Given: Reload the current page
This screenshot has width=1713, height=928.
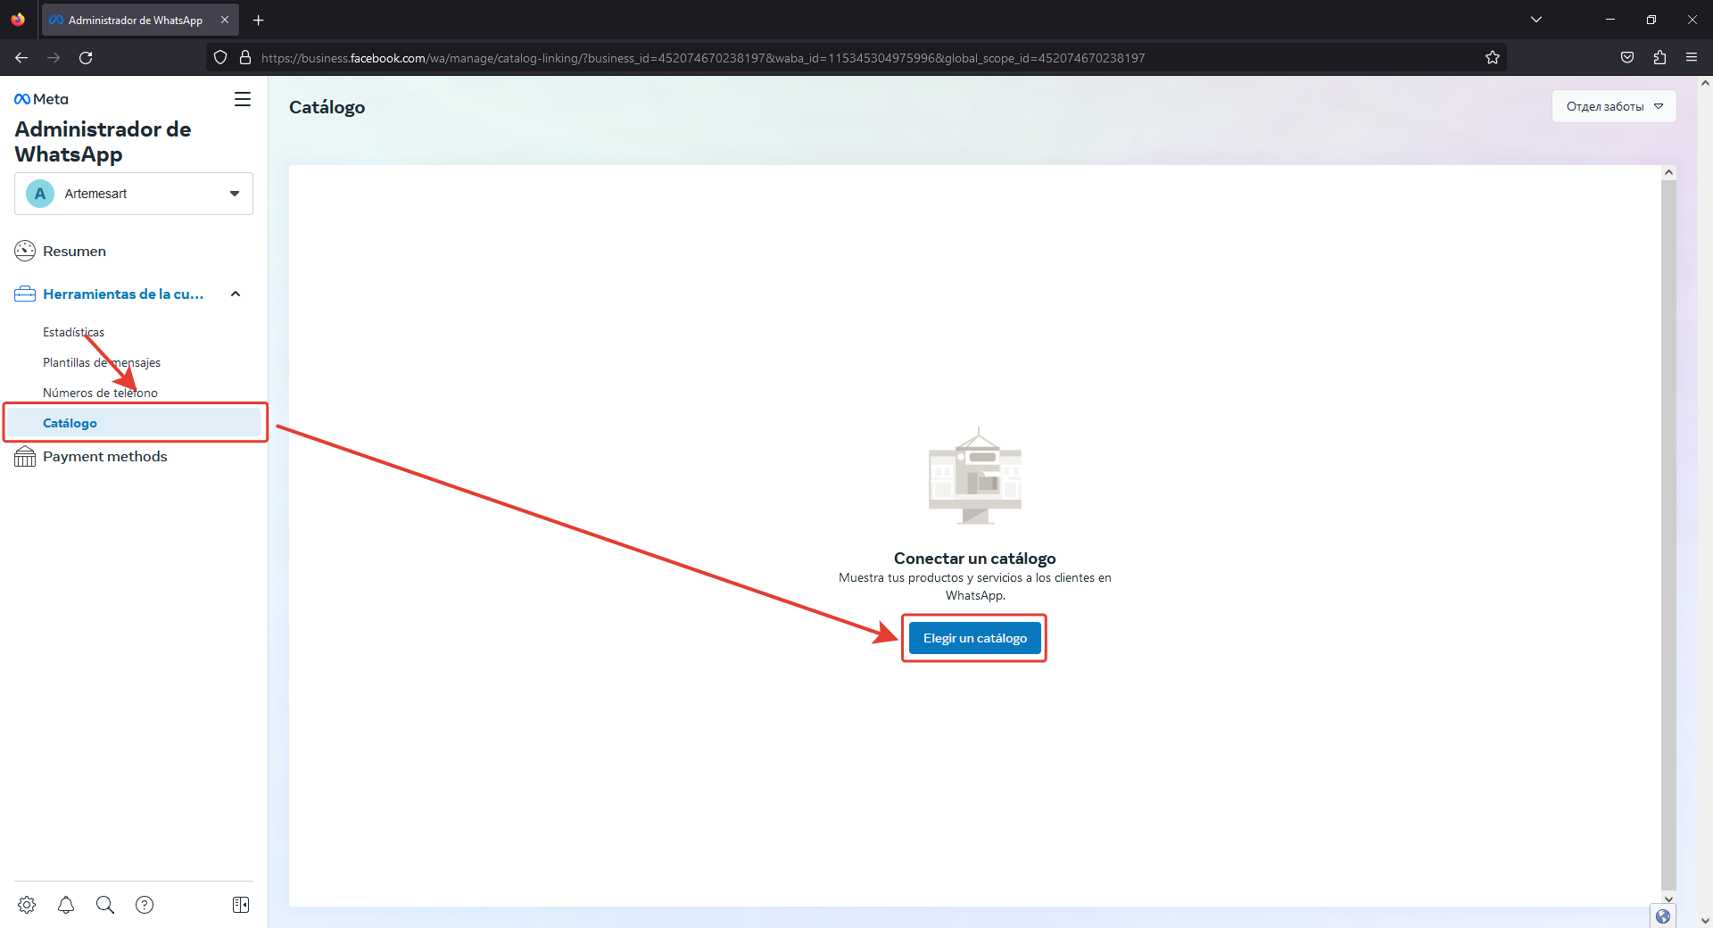Looking at the screenshot, I should (x=86, y=58).
